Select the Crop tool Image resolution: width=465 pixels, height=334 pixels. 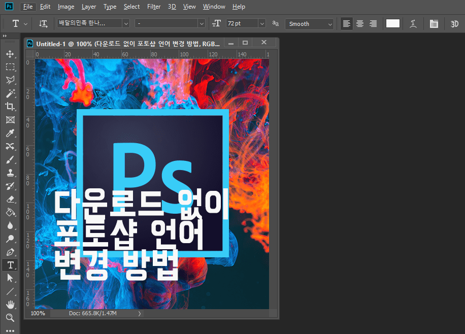(x=10, y=107)
